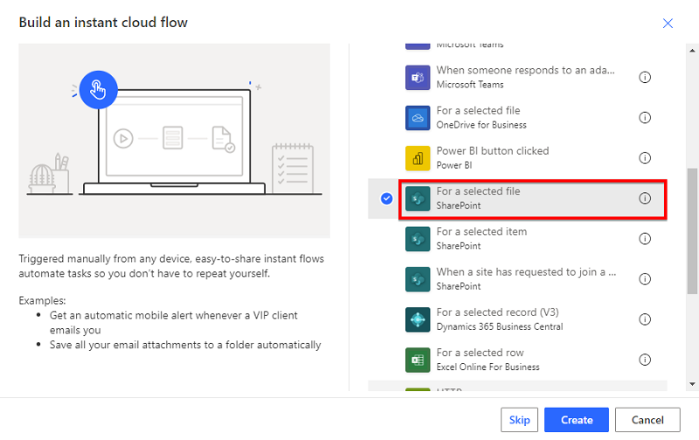
Task: Click the scrollbar down arrow
Action: tap(692, 384)
